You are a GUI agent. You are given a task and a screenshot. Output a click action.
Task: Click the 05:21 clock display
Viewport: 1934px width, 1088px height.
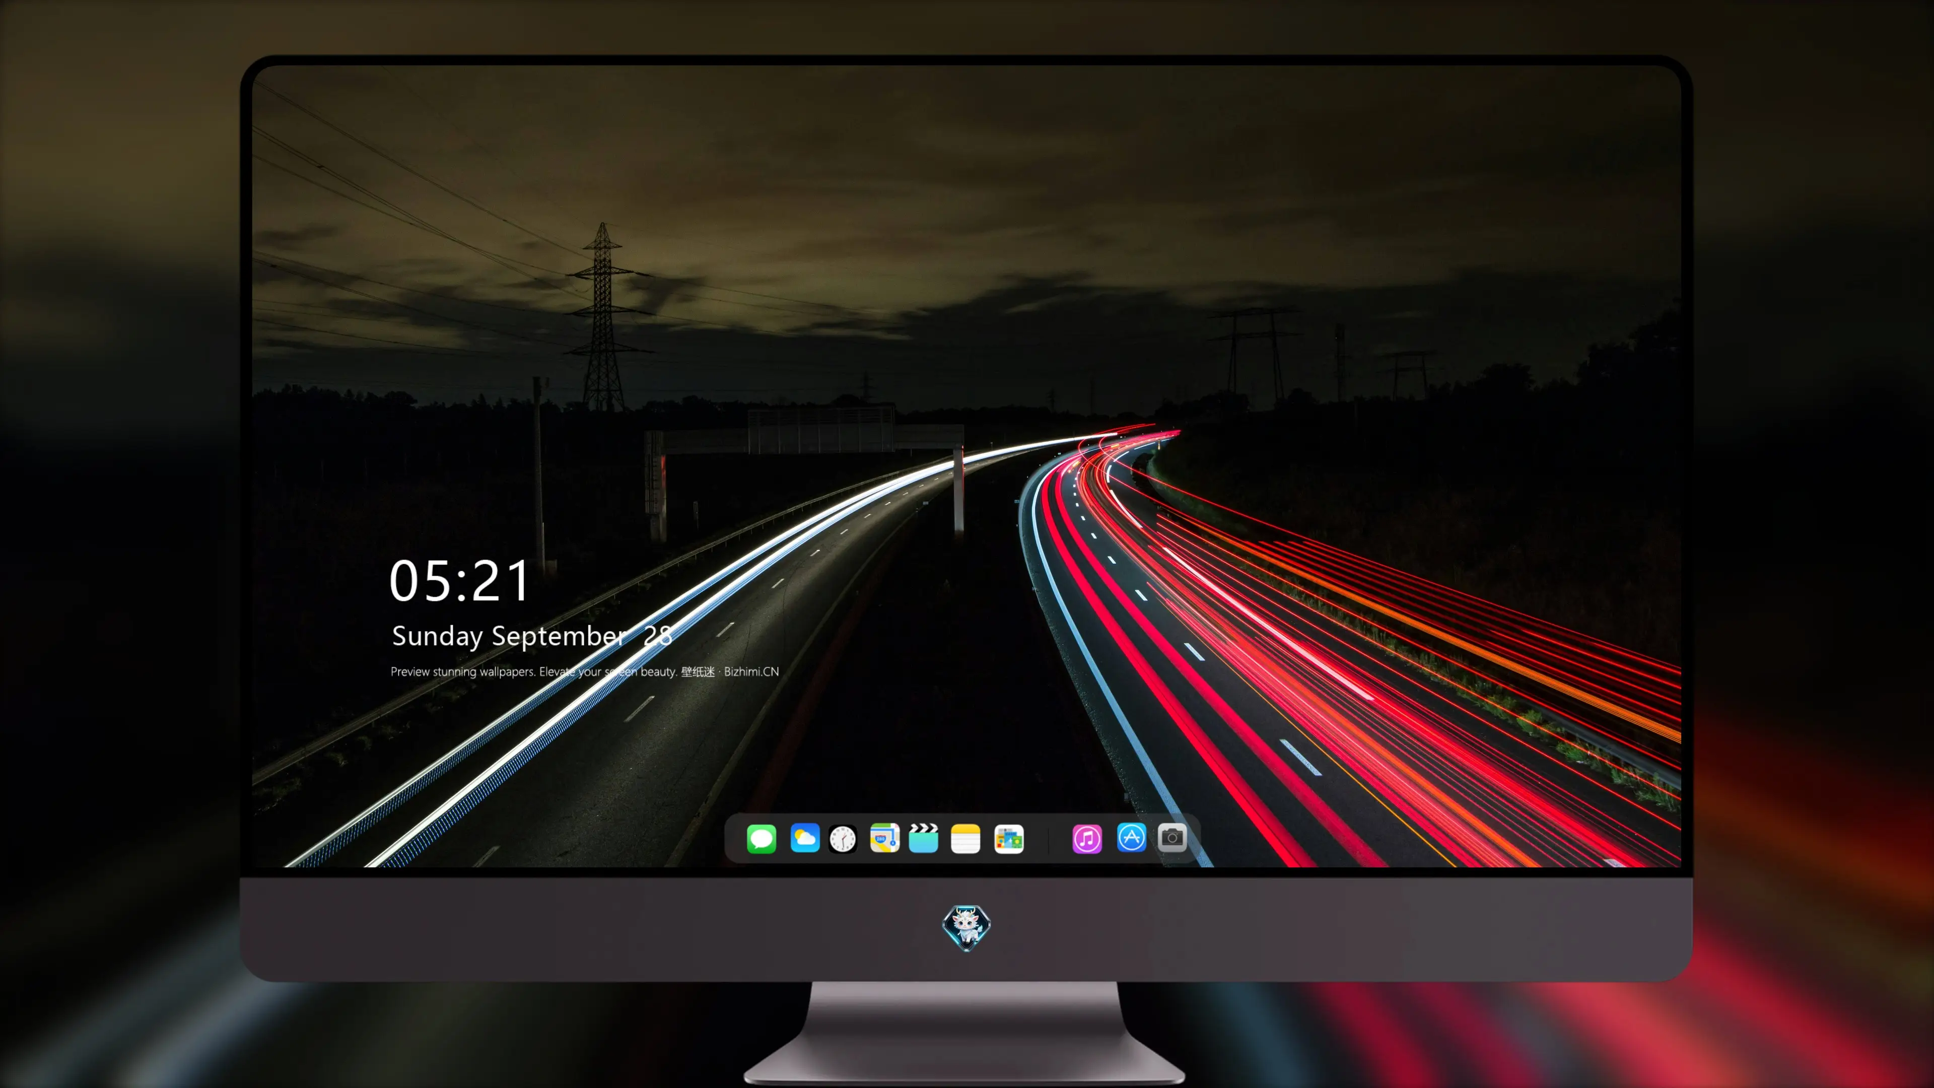click(x=459, y=581)
